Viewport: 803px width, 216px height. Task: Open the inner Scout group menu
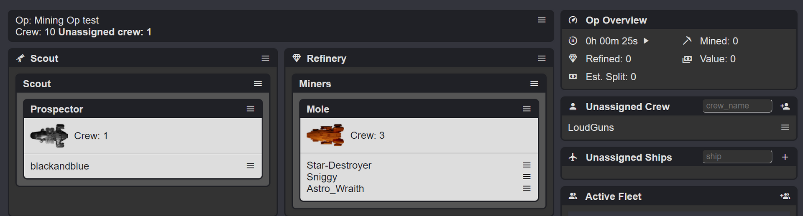coord(258,84)
